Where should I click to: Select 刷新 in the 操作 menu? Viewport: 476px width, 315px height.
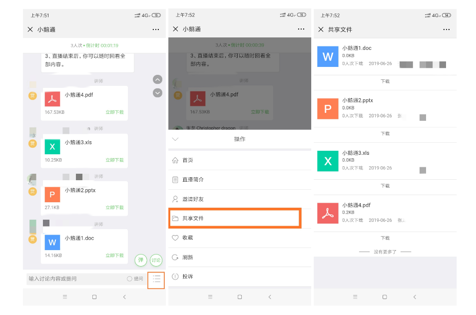click(240, 257)
